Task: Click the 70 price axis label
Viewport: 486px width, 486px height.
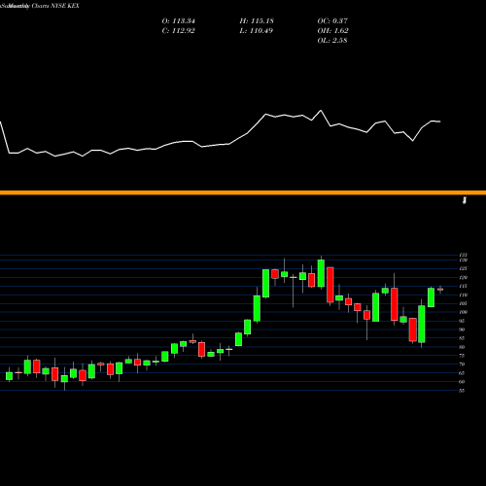Action: coord(462,364)
